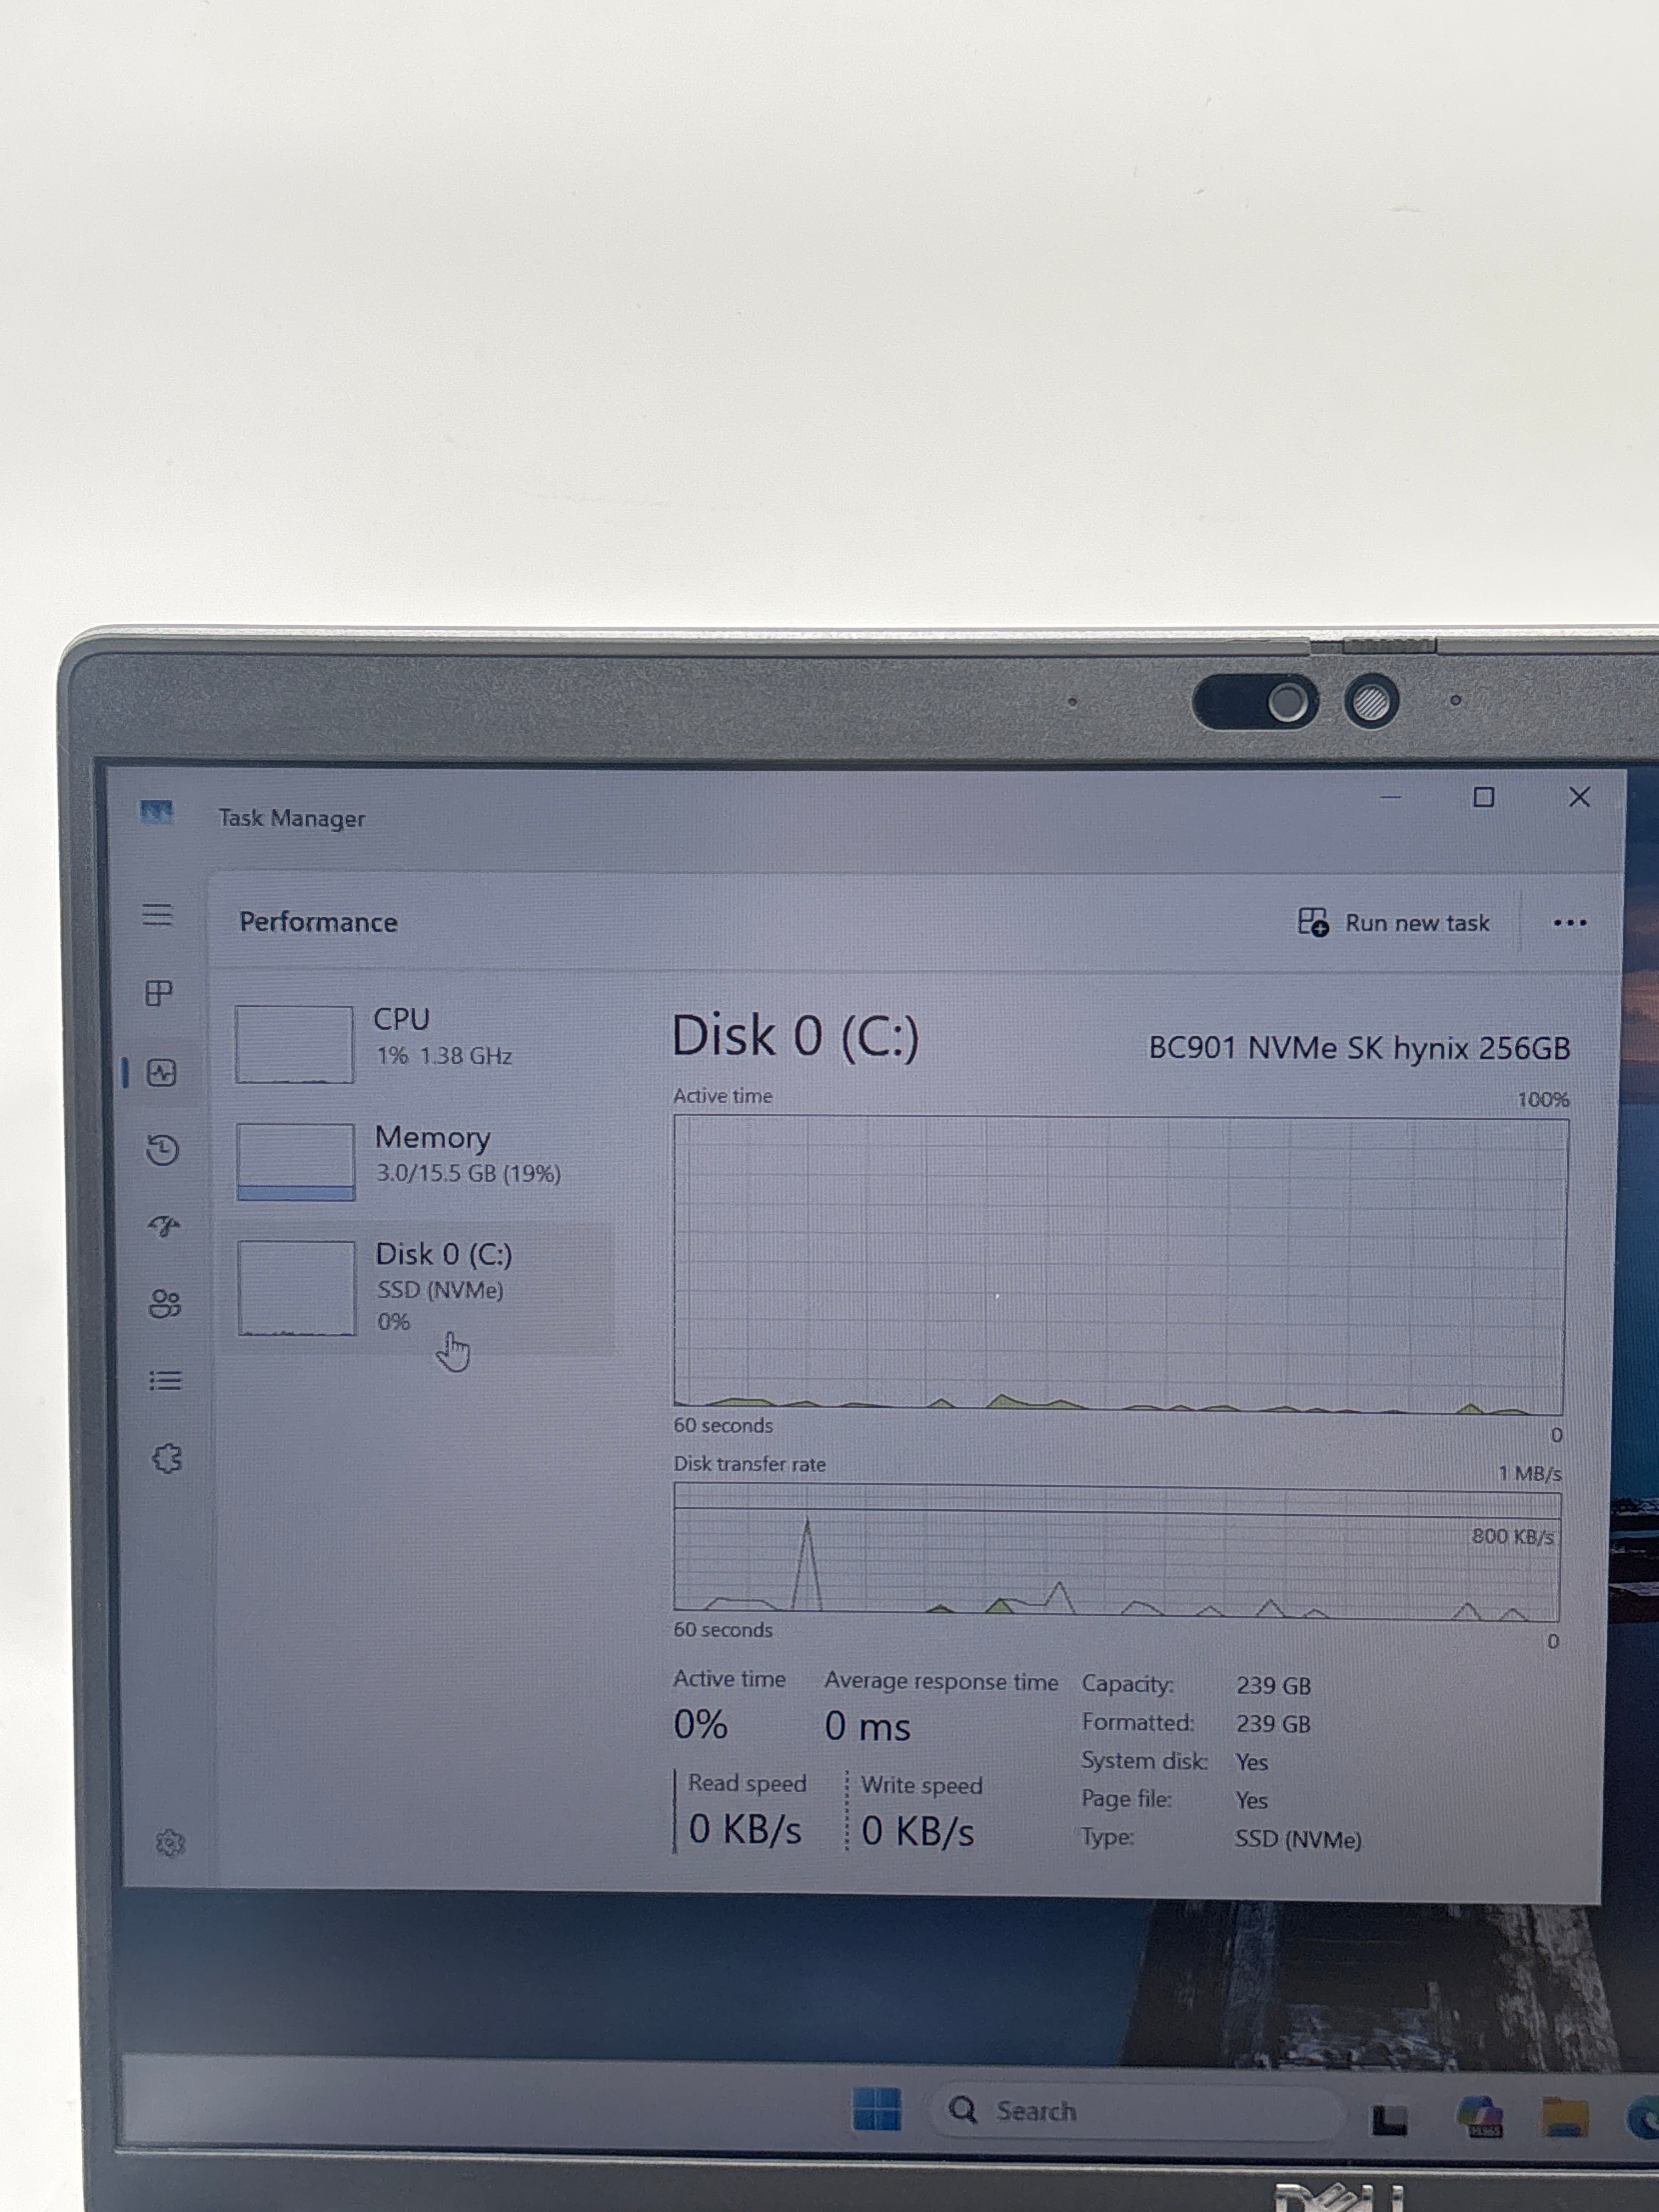Click the Active time 0% value
The image size is (1659, 2212).
coord(700,1724)
